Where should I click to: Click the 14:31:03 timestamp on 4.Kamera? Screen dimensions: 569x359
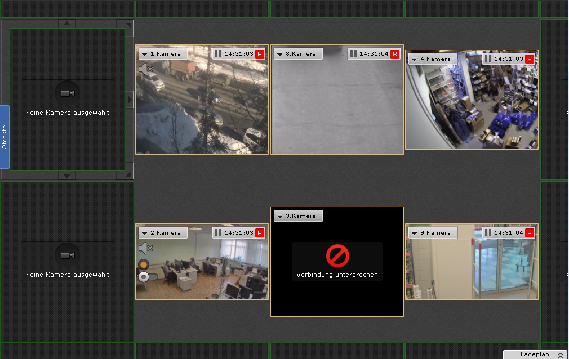[x=508, y=59]
